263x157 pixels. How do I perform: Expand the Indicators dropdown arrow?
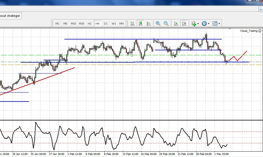click(198, 23)
